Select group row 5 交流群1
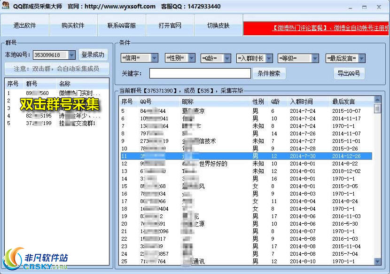The width and height of the screenshot is (390, 274). tap(57, 123)
